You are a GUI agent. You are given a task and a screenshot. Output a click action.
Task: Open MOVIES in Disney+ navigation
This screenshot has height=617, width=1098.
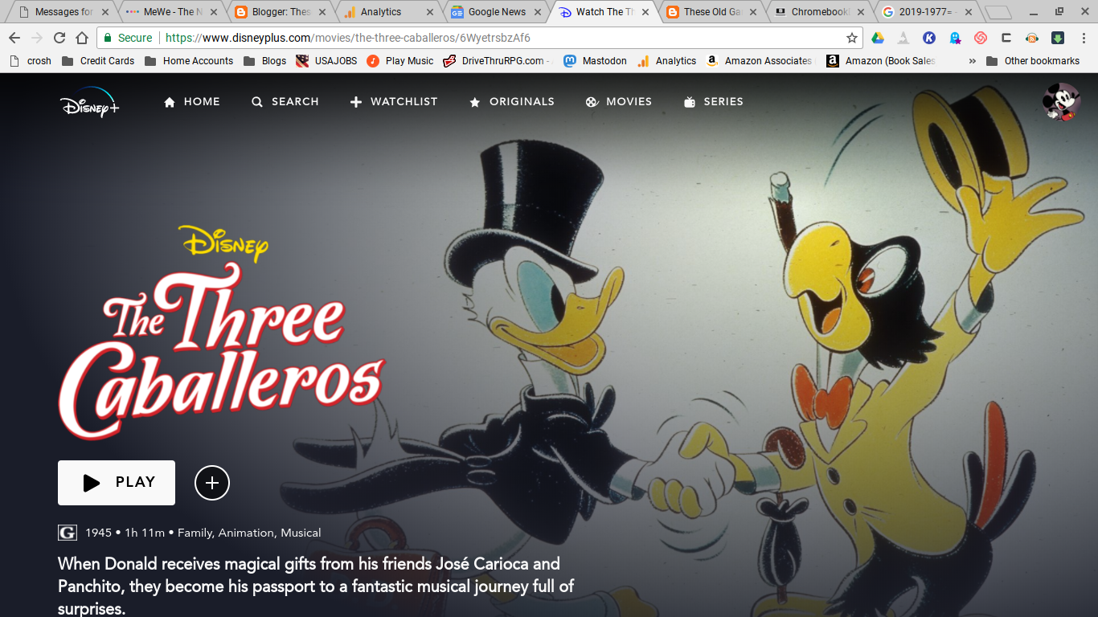(618, 102)
